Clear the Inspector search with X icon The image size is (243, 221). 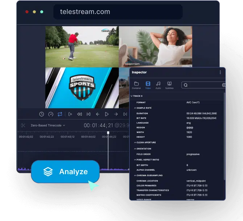pos(224,85)
